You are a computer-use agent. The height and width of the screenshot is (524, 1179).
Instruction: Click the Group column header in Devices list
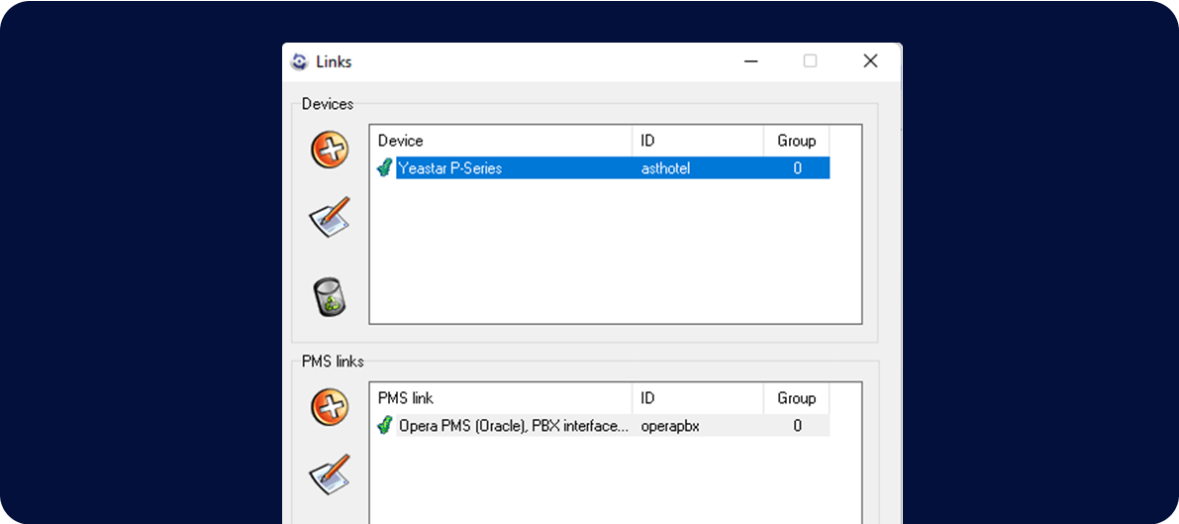click(796, 141)
